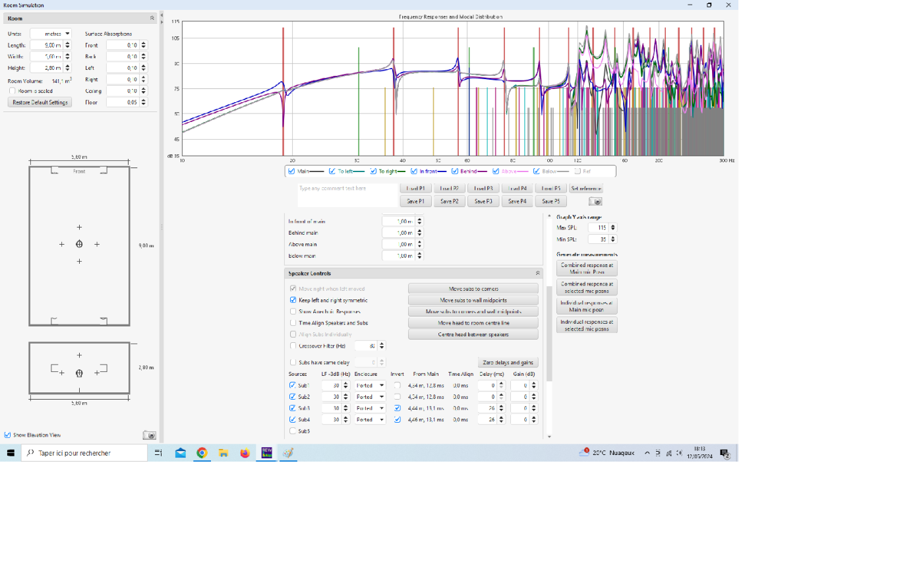Select the rear left sub in floor plan
923x577 pixels.
54,321
